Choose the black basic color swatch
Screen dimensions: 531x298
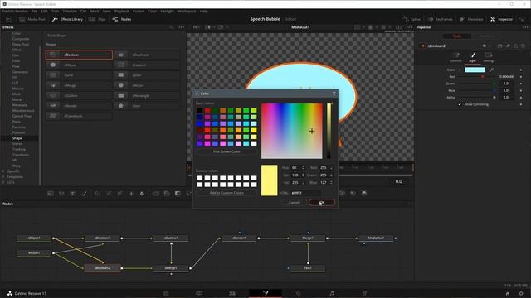coord(199,110)
